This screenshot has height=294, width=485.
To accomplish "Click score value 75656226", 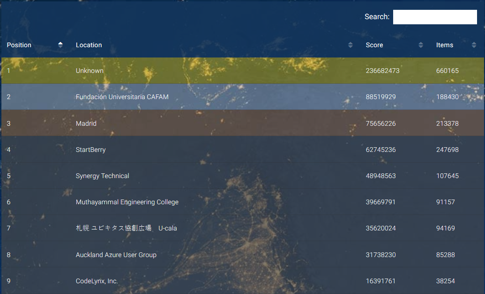I will click(381, 123).
